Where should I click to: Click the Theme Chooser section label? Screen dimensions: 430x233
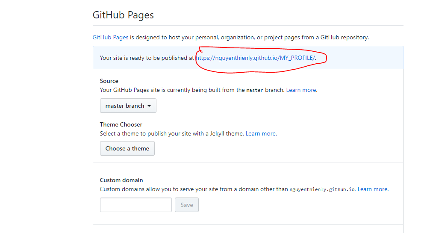[x=121, y=124]
